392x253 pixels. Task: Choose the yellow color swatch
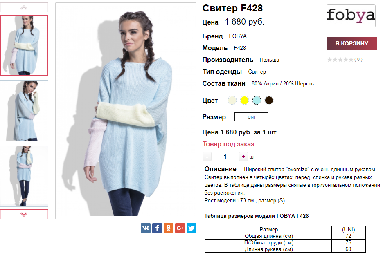244,101
